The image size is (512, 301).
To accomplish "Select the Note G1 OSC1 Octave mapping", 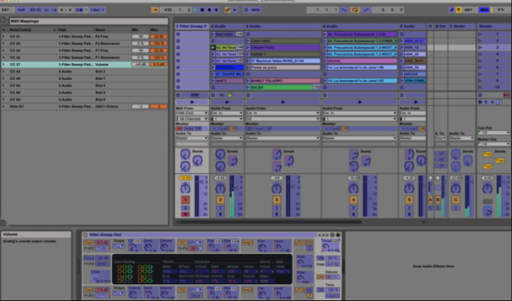I will [x=85, y=106].
